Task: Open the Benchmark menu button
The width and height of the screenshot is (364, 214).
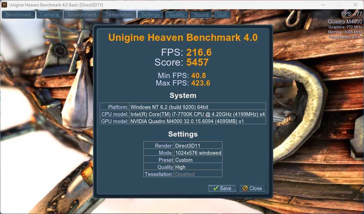Action: tap(18, 15)
